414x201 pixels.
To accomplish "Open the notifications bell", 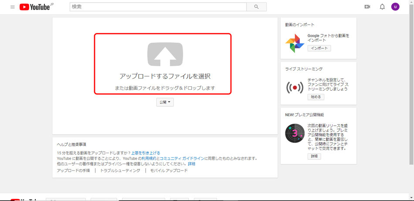I will [x=382, y=7].
